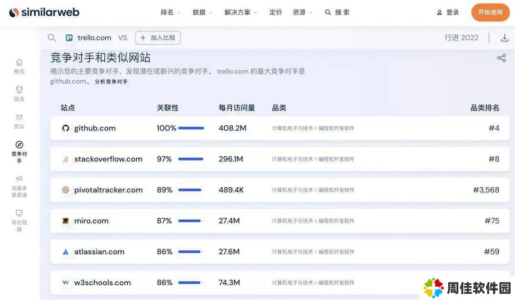Open the 定价 pricing menu item
This screenshot has width=515, height=300.
276,12
